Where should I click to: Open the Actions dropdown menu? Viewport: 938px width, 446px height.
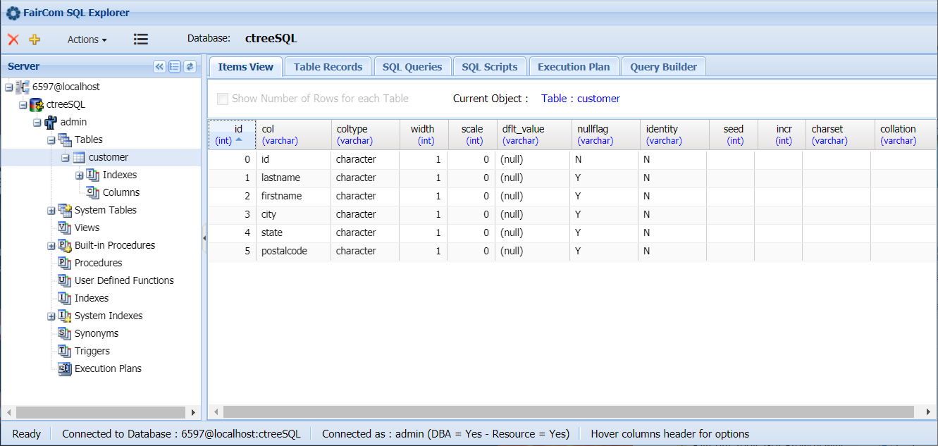click(87, 39)
